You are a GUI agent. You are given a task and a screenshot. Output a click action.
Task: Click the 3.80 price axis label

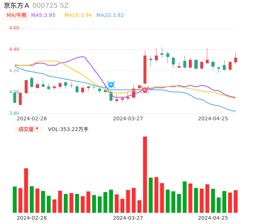(14, 113)
